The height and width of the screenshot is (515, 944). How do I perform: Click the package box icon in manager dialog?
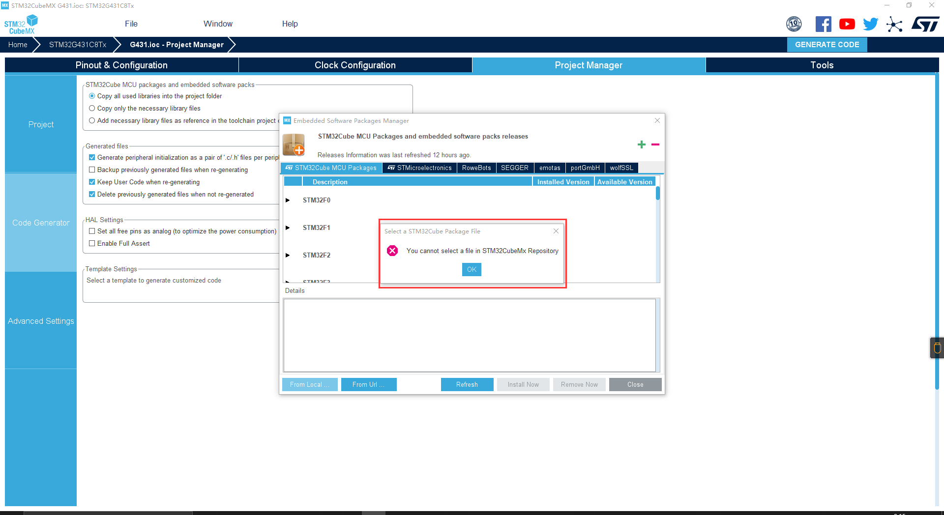click(294, 144)
